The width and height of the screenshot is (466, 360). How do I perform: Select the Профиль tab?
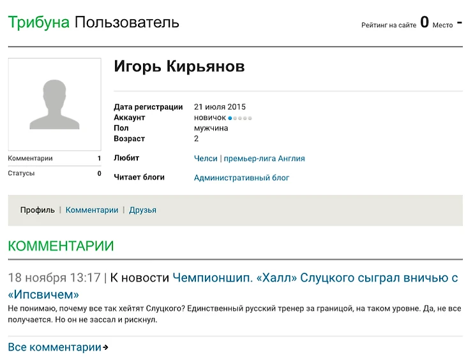37,210
